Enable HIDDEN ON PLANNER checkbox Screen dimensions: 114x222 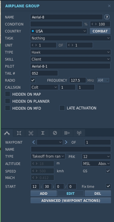point(8,101)
